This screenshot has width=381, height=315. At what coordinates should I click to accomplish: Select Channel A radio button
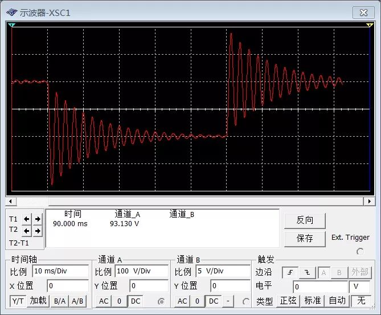161,301
